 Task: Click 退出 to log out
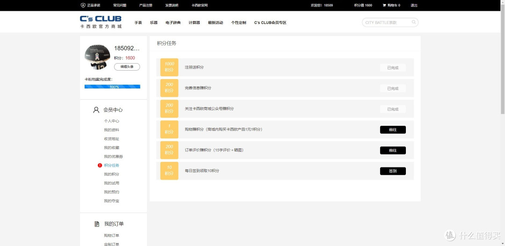414,6
